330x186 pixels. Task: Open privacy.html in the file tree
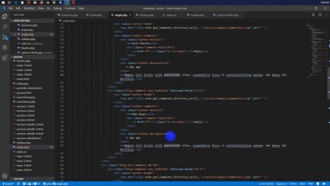click(x=24, y=92)
